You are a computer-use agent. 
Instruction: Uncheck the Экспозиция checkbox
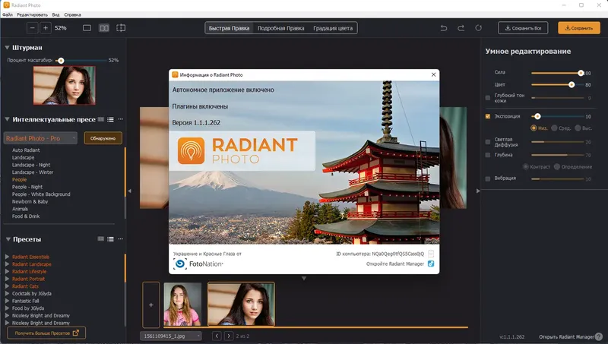click(488, 116)
